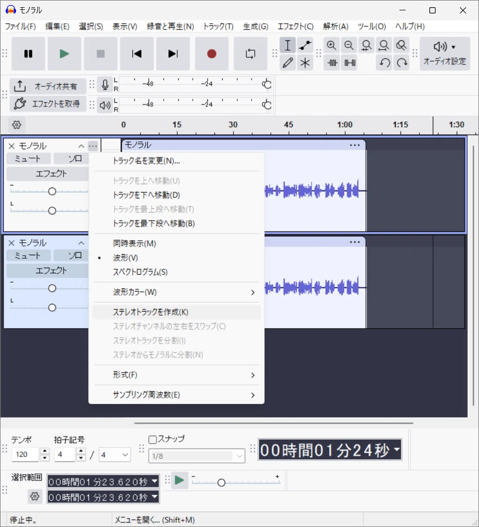Viewport: 479px width, 527px height.
Task: Click the Undo arrow icon
Action: pos(384,63)
